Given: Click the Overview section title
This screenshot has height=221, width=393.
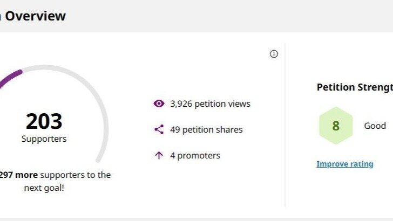Looking at the screenshot, I should tap(35, 16).
